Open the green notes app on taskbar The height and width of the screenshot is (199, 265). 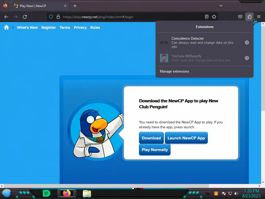click(x=46, y=193)
